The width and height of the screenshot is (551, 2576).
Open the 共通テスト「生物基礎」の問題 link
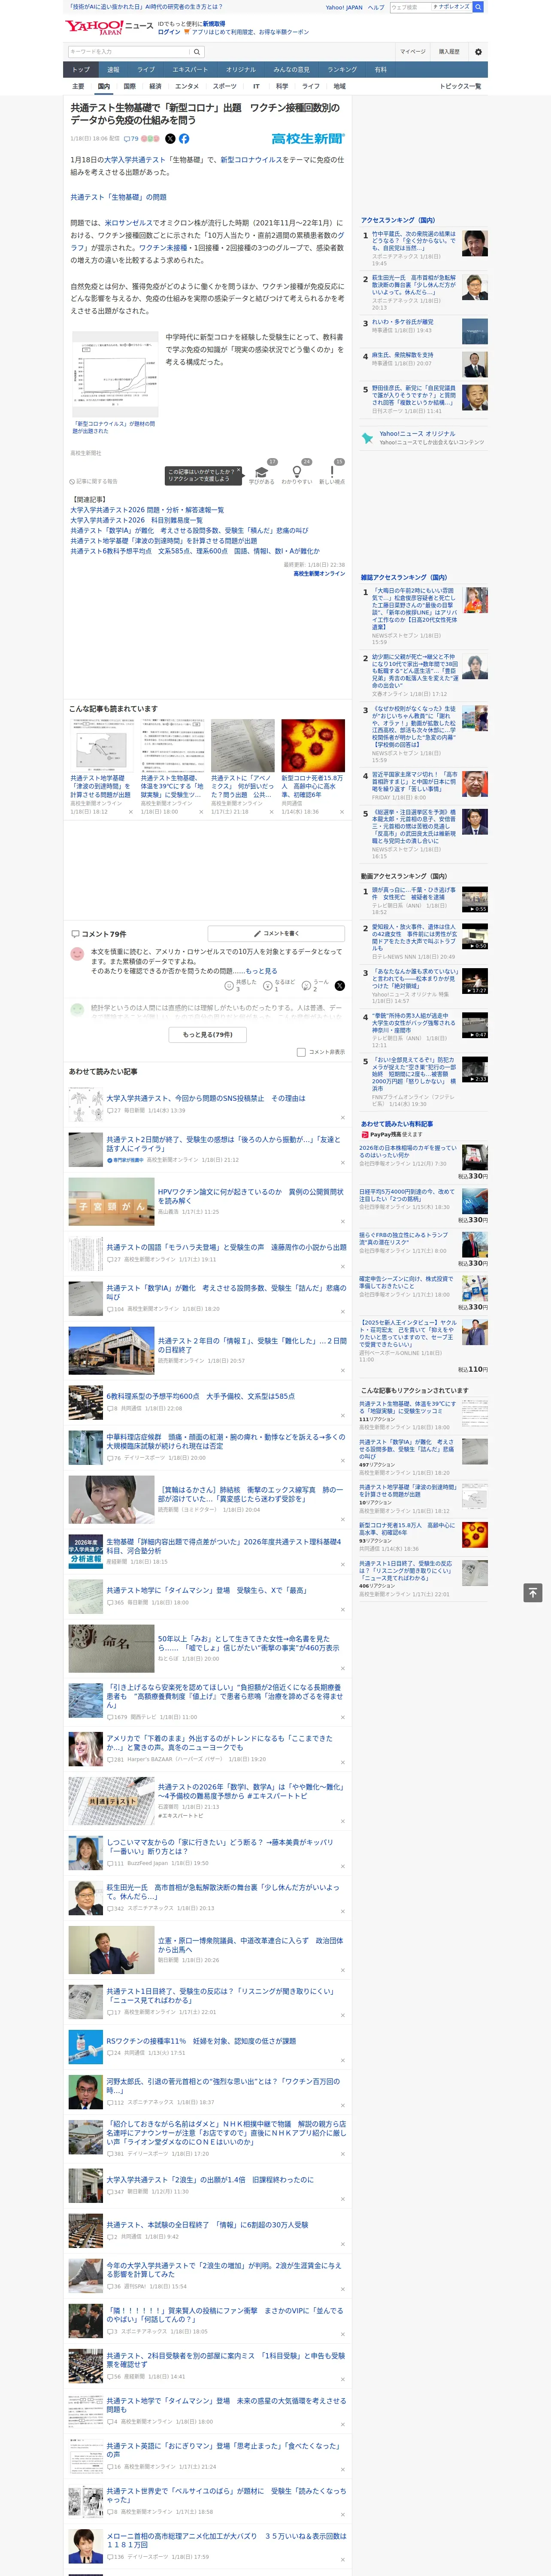(118, 197)
